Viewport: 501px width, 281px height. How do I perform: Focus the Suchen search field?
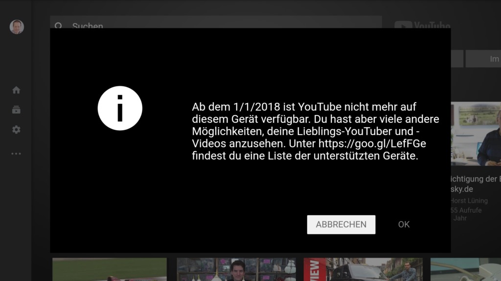pos(216,22)
